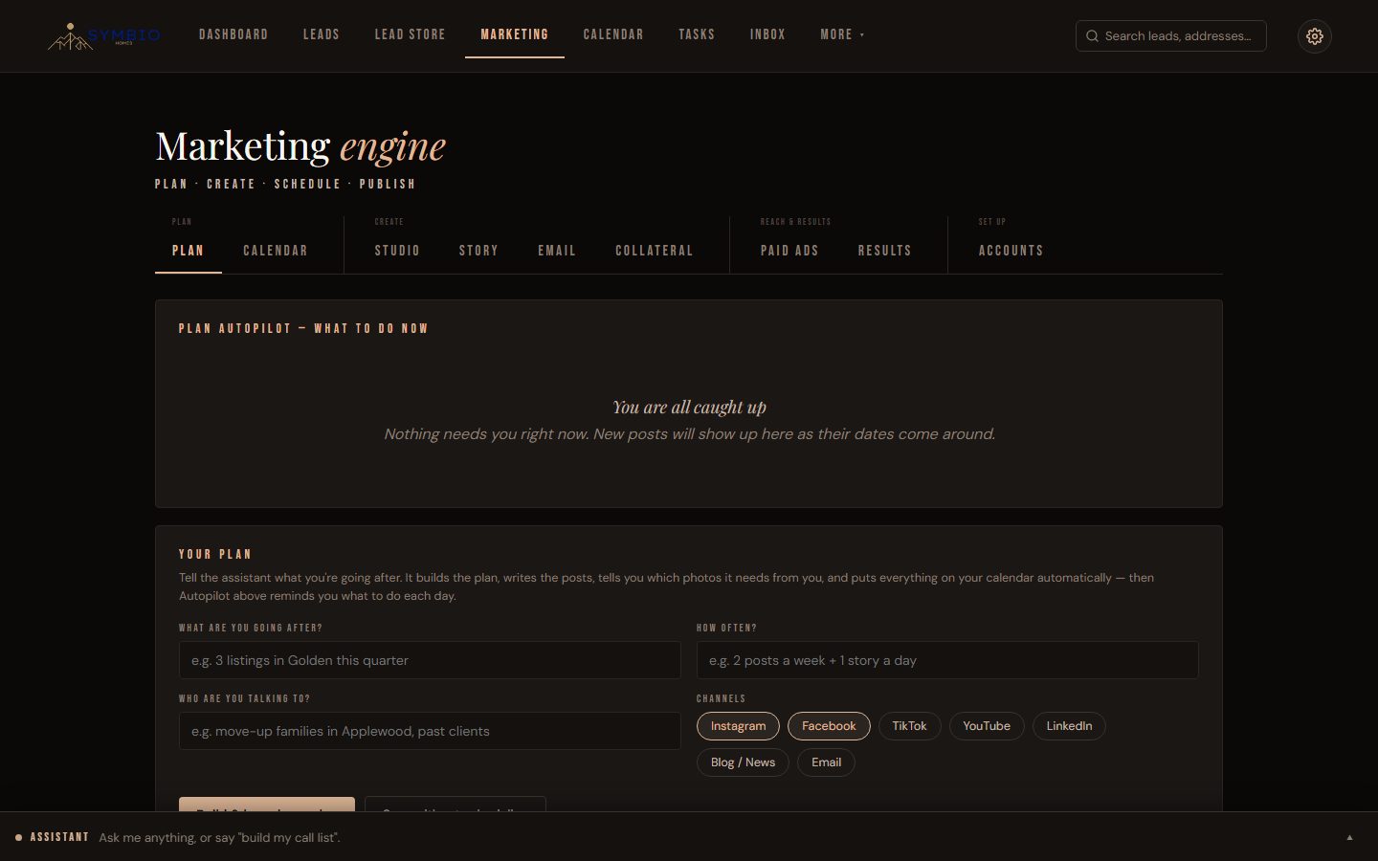Screen dimensions: 1378x861
Task: Click the Symbio Homes logo
Action: [103, 36]
